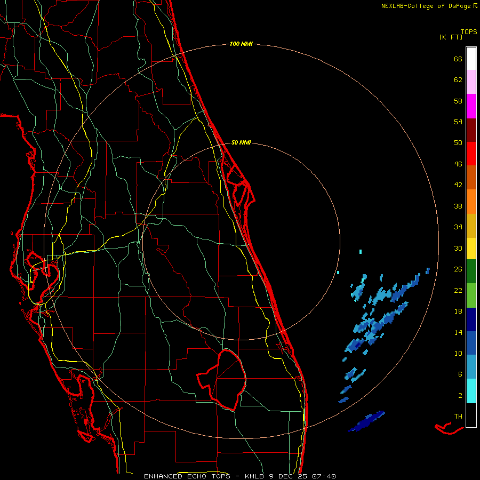The image size is (480, 480).
Task: Pick the black TH swatch in legend
Action: coord(471,415)
